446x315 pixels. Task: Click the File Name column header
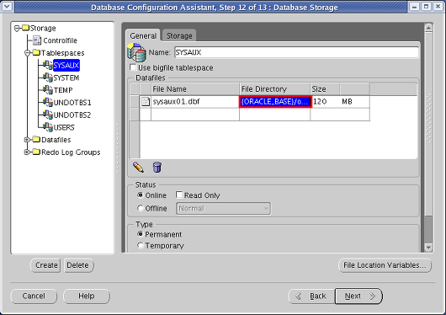[x=195, y=89]
